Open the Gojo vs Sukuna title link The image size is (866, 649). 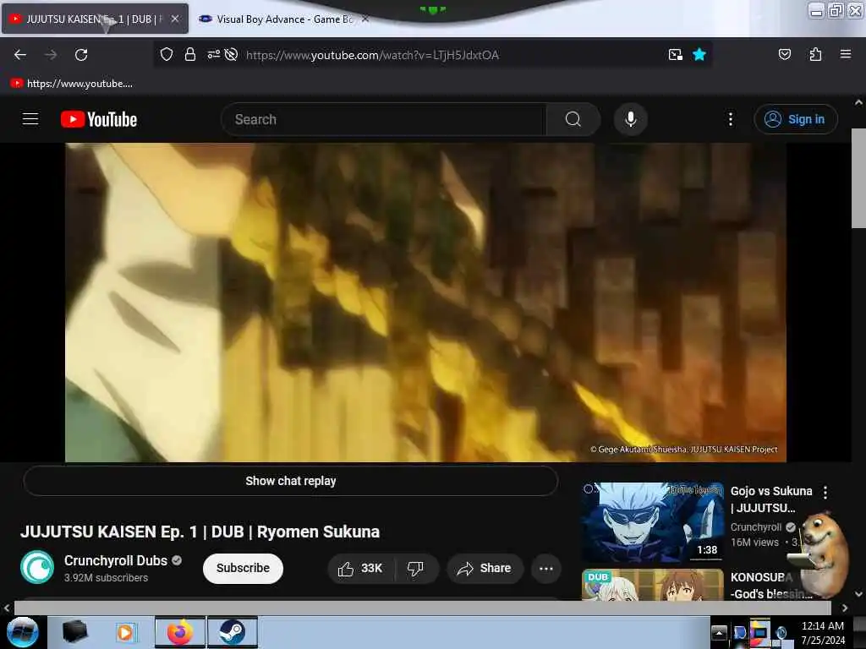tap(771, 499)
